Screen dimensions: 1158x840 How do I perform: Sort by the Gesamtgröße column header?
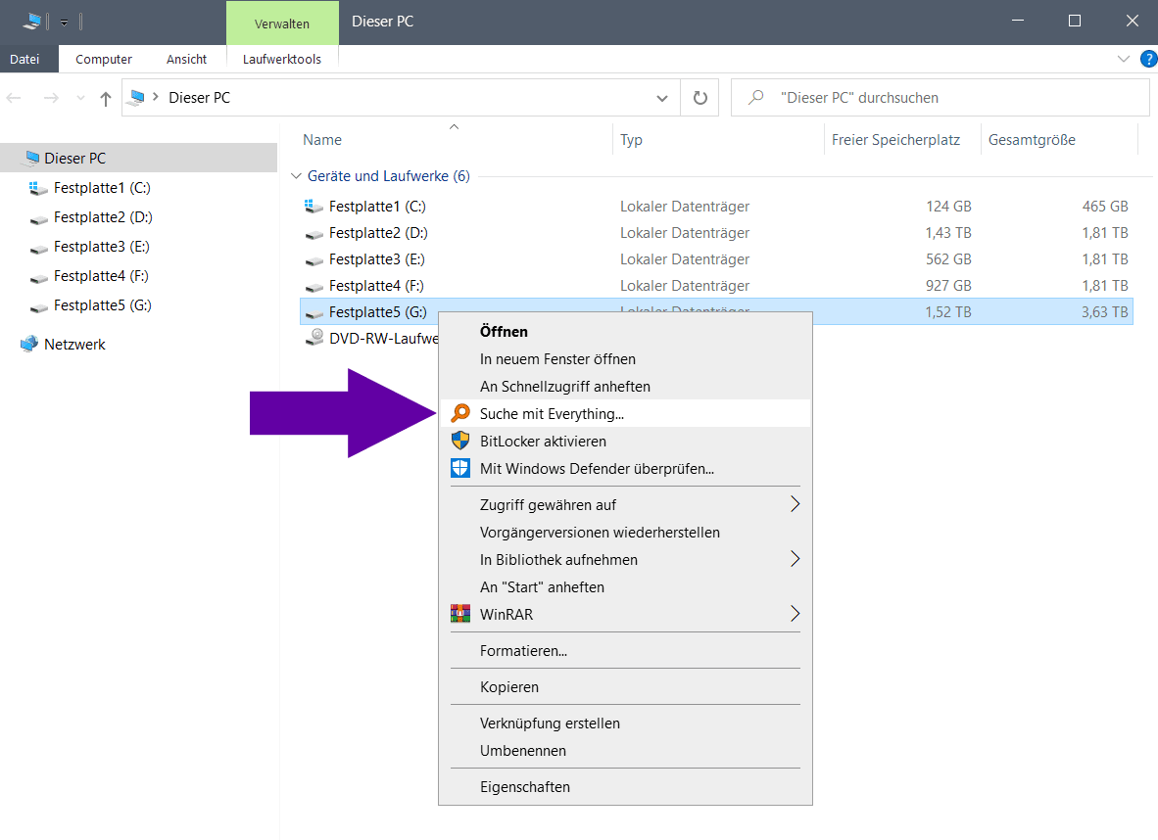coord(1032,140)
